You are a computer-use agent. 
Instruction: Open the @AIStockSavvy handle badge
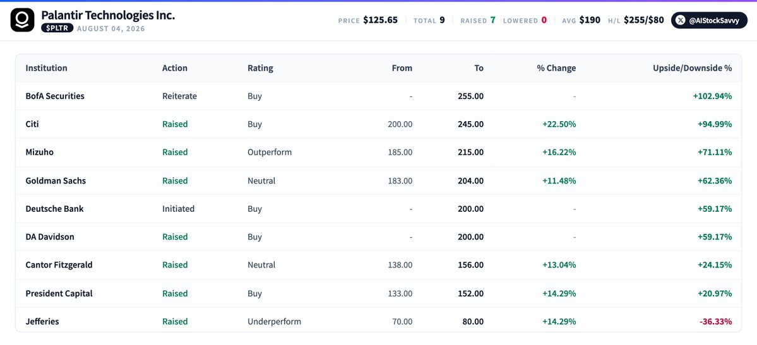pos(709,20)
